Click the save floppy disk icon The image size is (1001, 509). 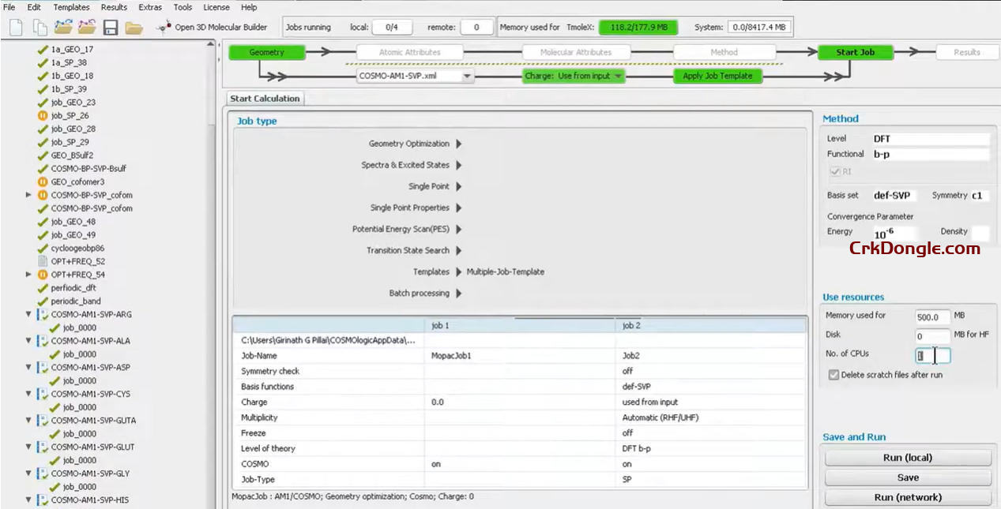click(x=110, y=28)
